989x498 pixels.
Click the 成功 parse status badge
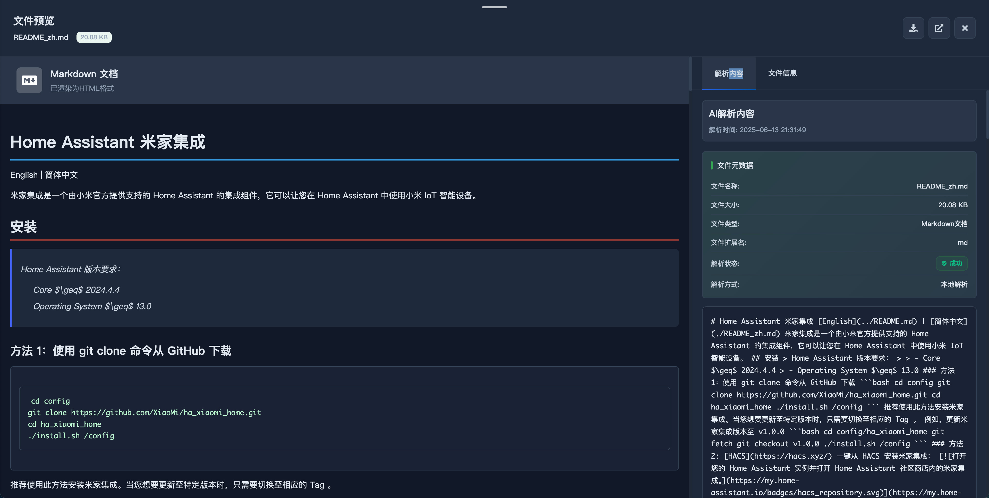click(951, 263)
